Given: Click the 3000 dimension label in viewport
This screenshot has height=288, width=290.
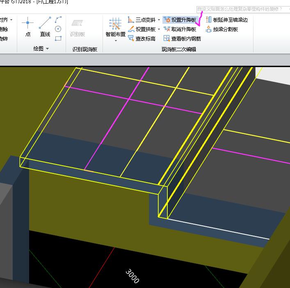Looking at the screenshot, I should (132, 276).
